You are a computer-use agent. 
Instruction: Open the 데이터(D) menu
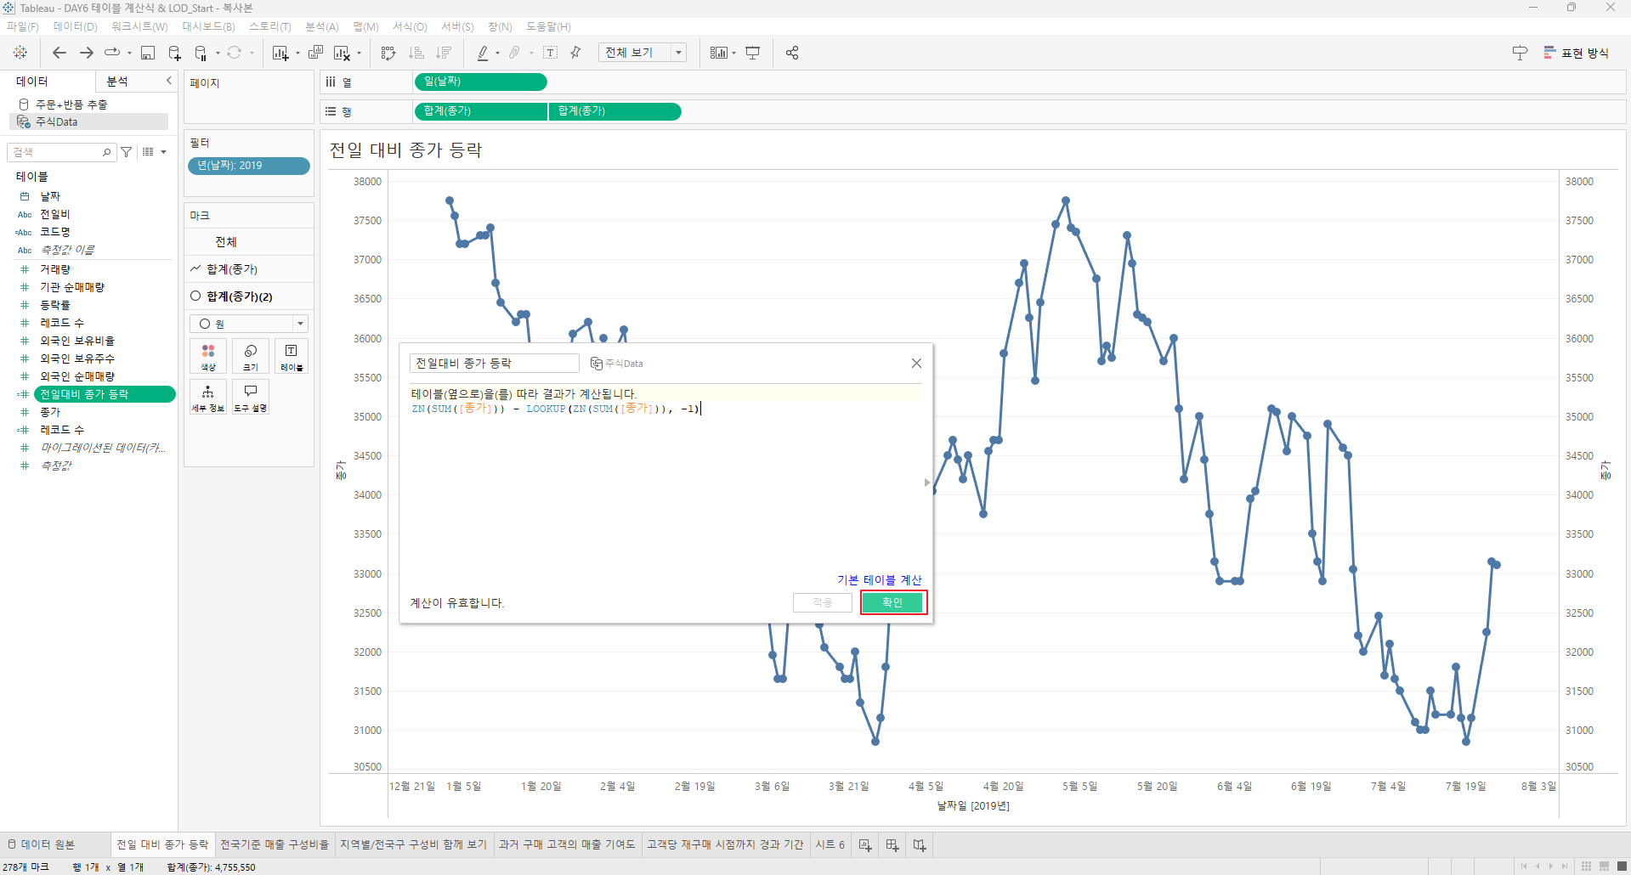[x=76, y=26]
